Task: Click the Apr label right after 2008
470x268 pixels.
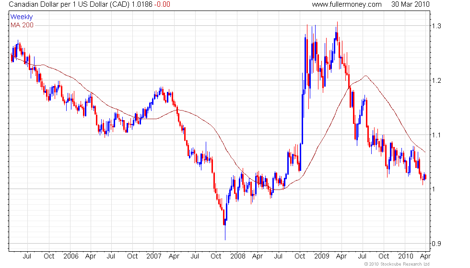Action: pyautogui.click(x=258, y=257)
